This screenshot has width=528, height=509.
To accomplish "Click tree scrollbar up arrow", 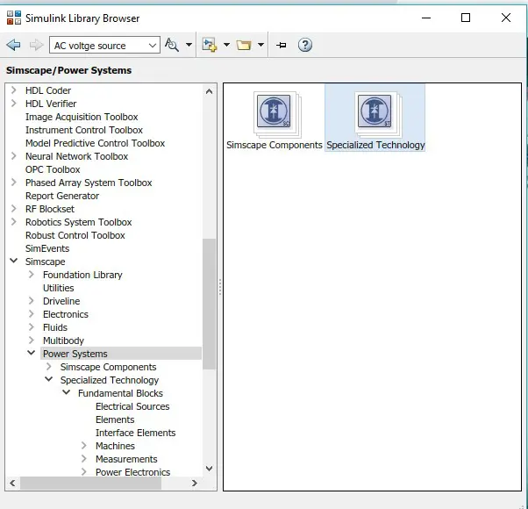I will click(209, 91).
